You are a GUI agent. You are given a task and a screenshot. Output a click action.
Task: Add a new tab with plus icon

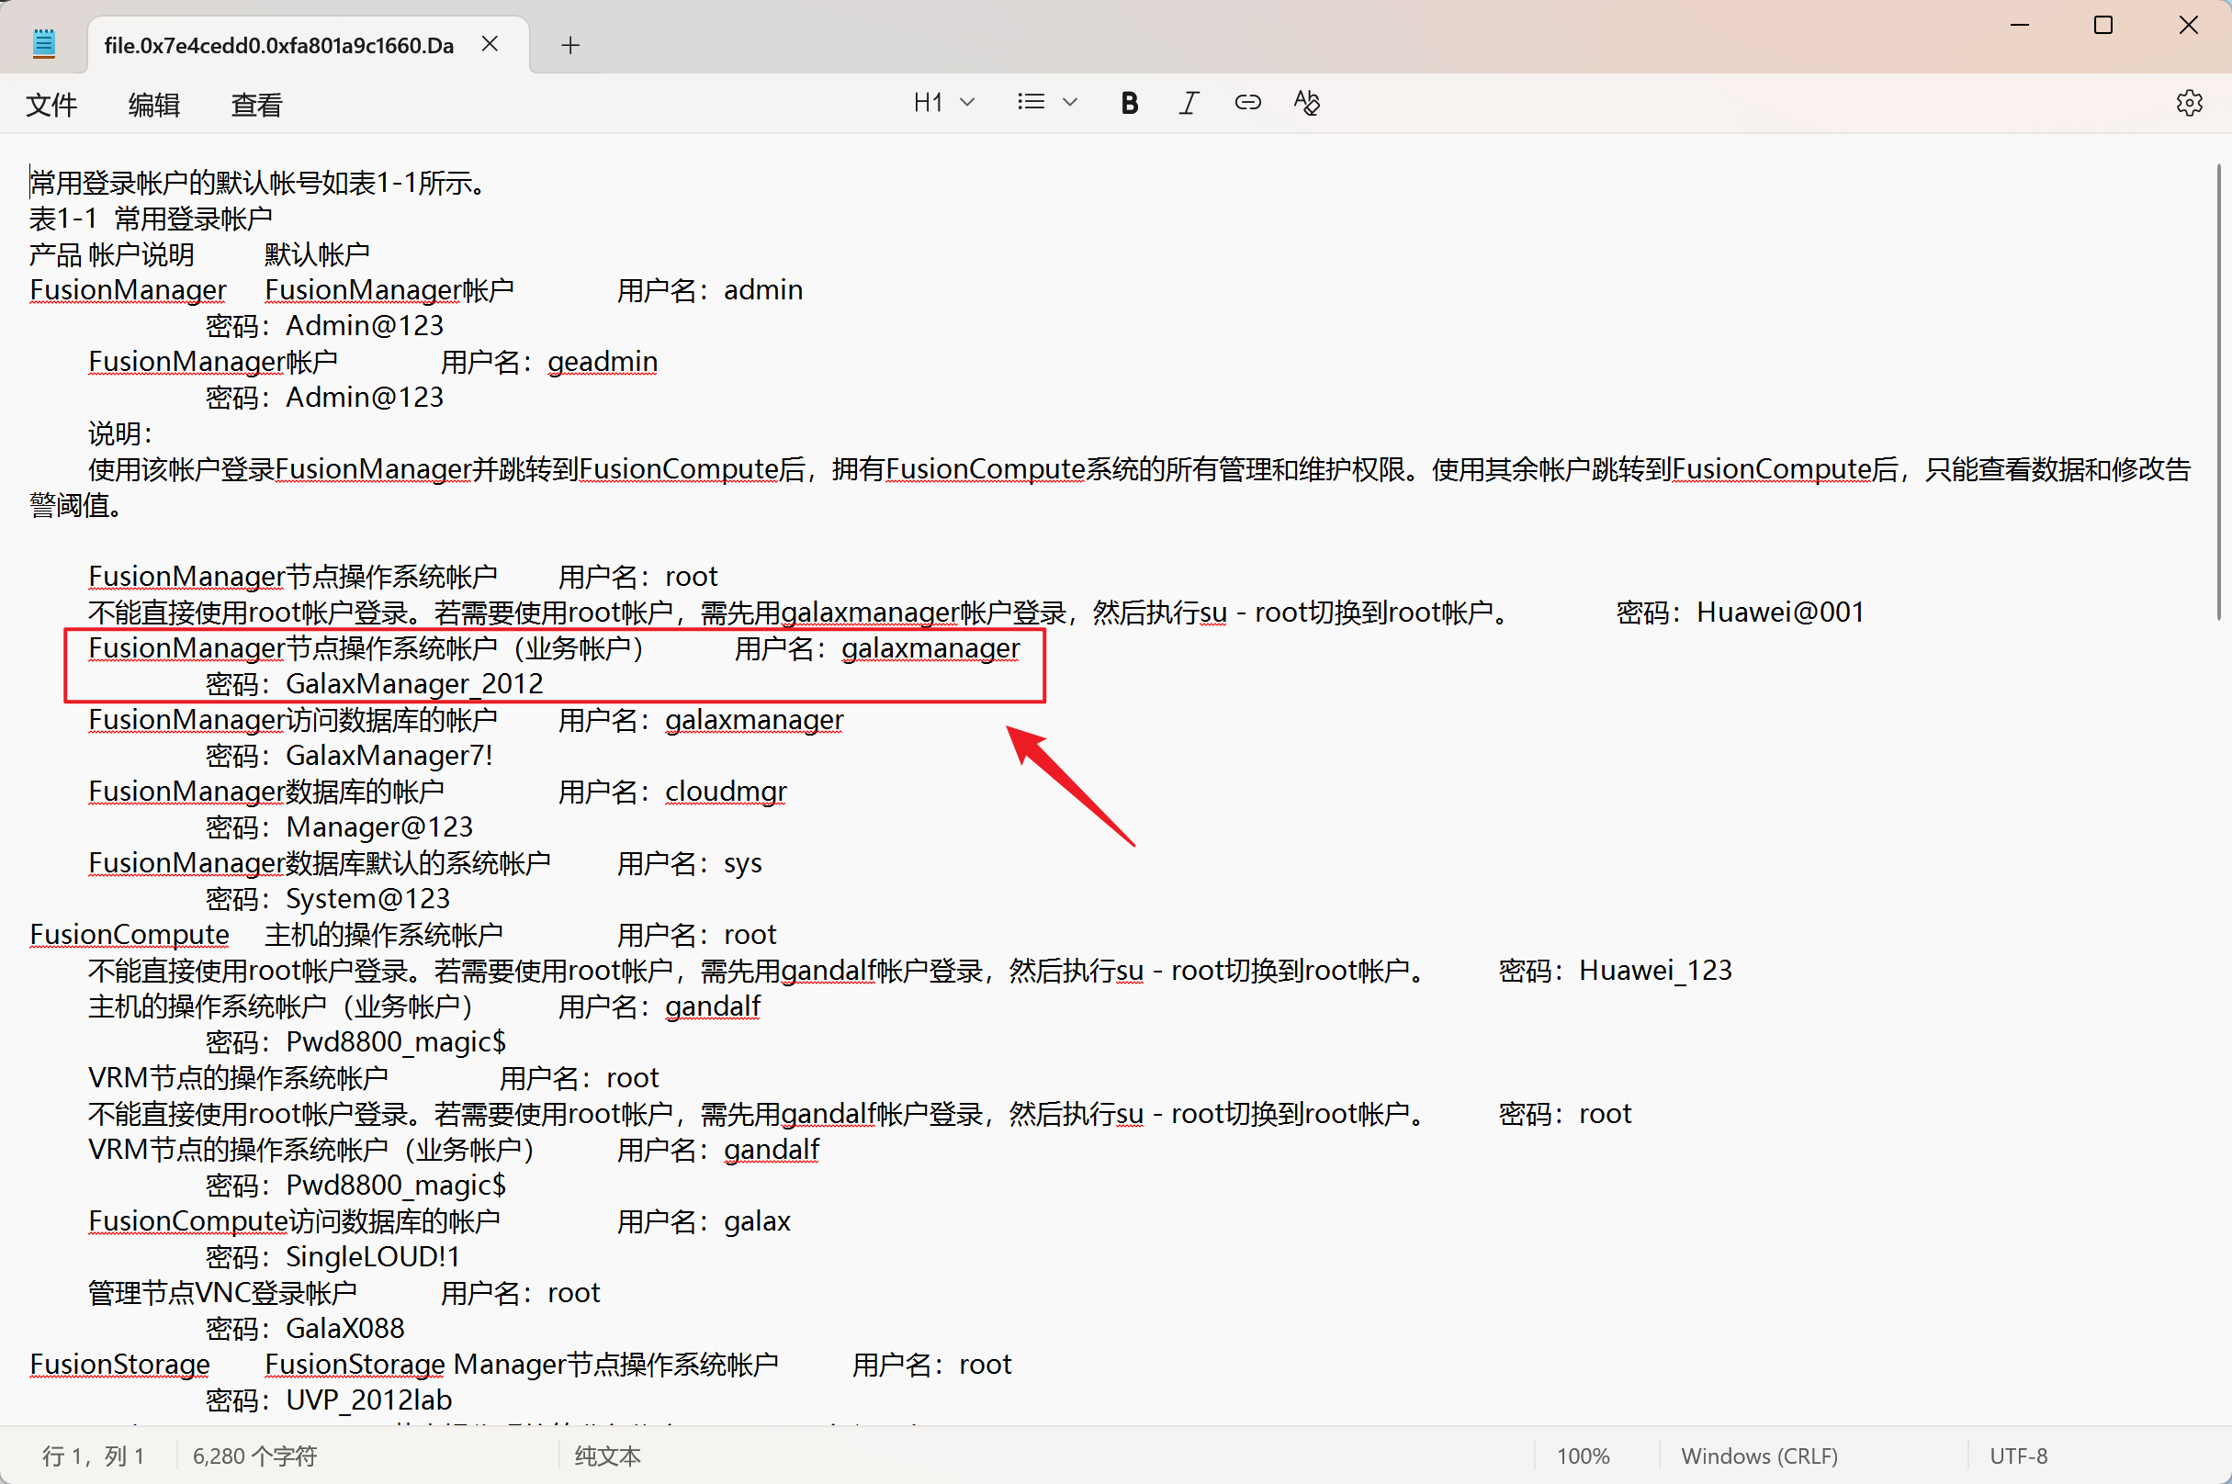click(x=569, y=44)
